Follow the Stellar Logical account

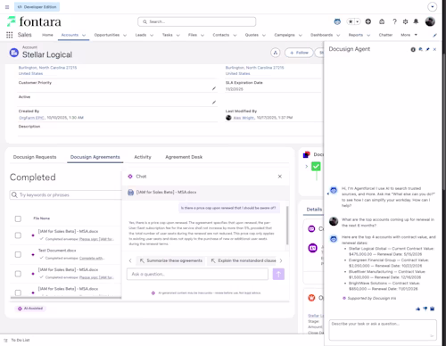coord(299,53)
